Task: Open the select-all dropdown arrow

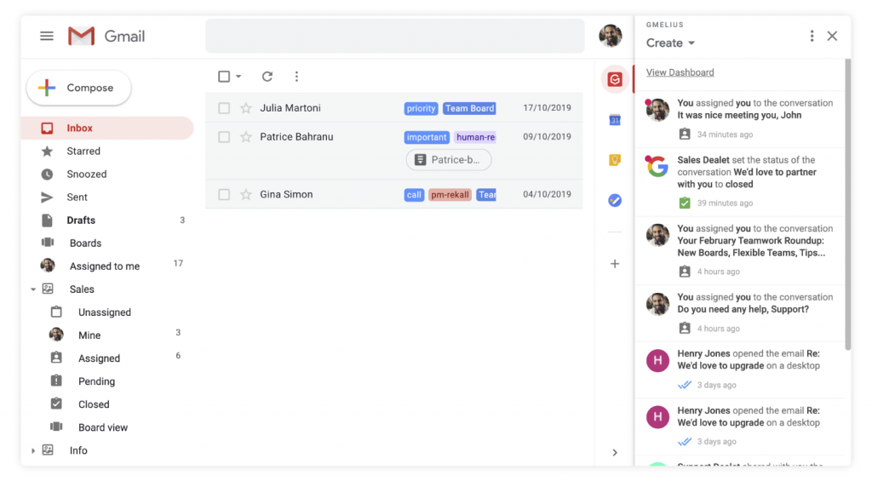Action: tap(238, 76)
